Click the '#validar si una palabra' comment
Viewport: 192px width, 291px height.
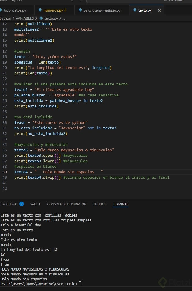pyautogui.click(x=71, y=84)
